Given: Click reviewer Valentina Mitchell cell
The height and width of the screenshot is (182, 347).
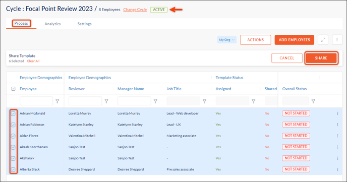Looking at the screenshot, I should [82, 136].
